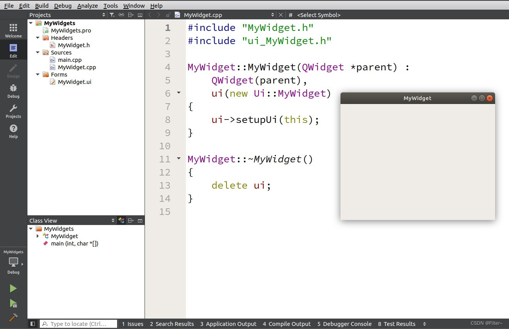Select the Edit mode icon
This screenshot has width=509, height=329.
pyautogui.click(x=14, y=51)
